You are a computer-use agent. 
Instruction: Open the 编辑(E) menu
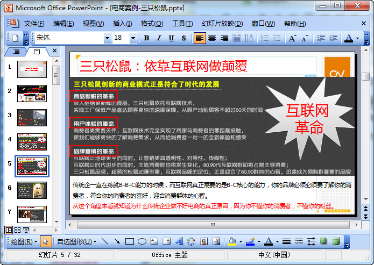pyautogui.click(x=63, y=24)
